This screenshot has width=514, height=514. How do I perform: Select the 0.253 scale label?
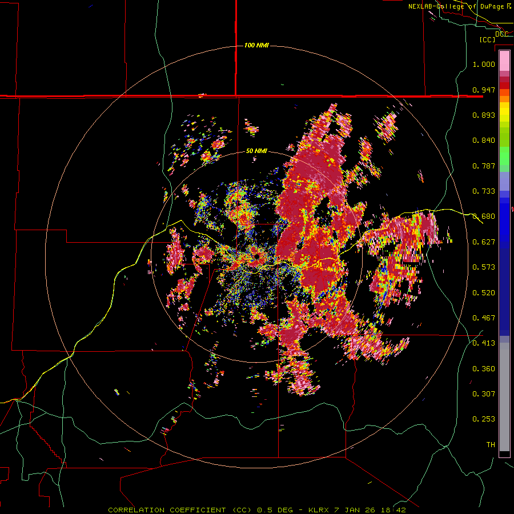click(484, 419)
